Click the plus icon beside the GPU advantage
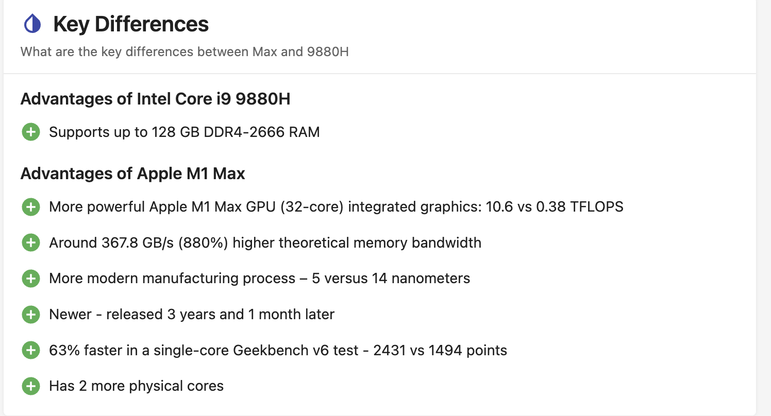Viewport: 771px width, 416px height. point(31,207)
